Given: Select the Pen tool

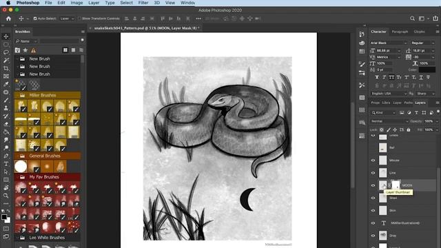Looking at the screenshot, I should (x=6, y=156).
